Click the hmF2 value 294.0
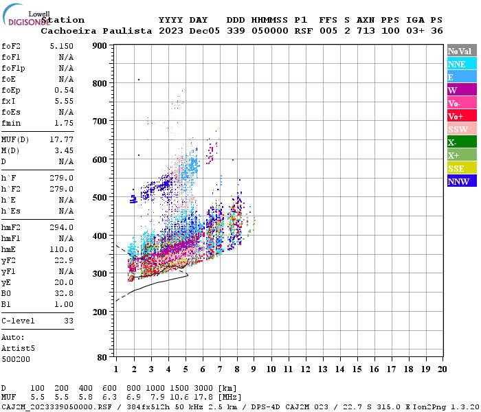 [62, 227]
